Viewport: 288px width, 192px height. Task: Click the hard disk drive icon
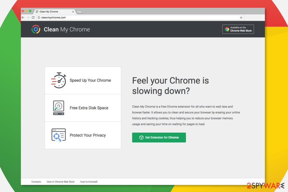[x=59, y=108]
